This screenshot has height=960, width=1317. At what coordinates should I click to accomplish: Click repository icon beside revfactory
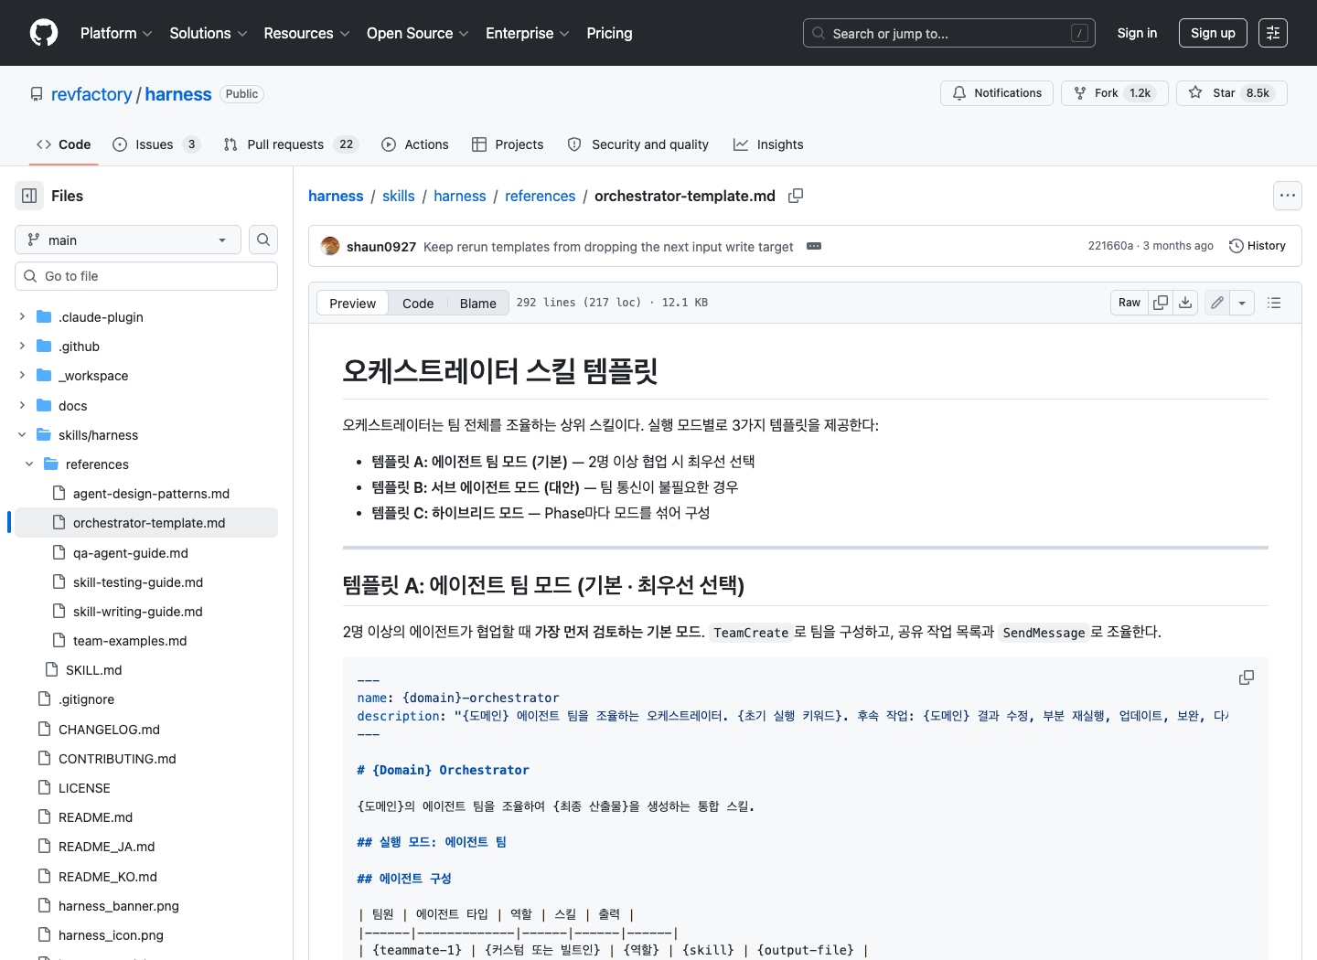[37, 94]
